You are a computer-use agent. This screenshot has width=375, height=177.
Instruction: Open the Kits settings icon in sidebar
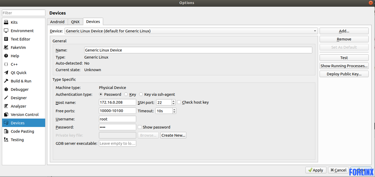tap(6, 23)
